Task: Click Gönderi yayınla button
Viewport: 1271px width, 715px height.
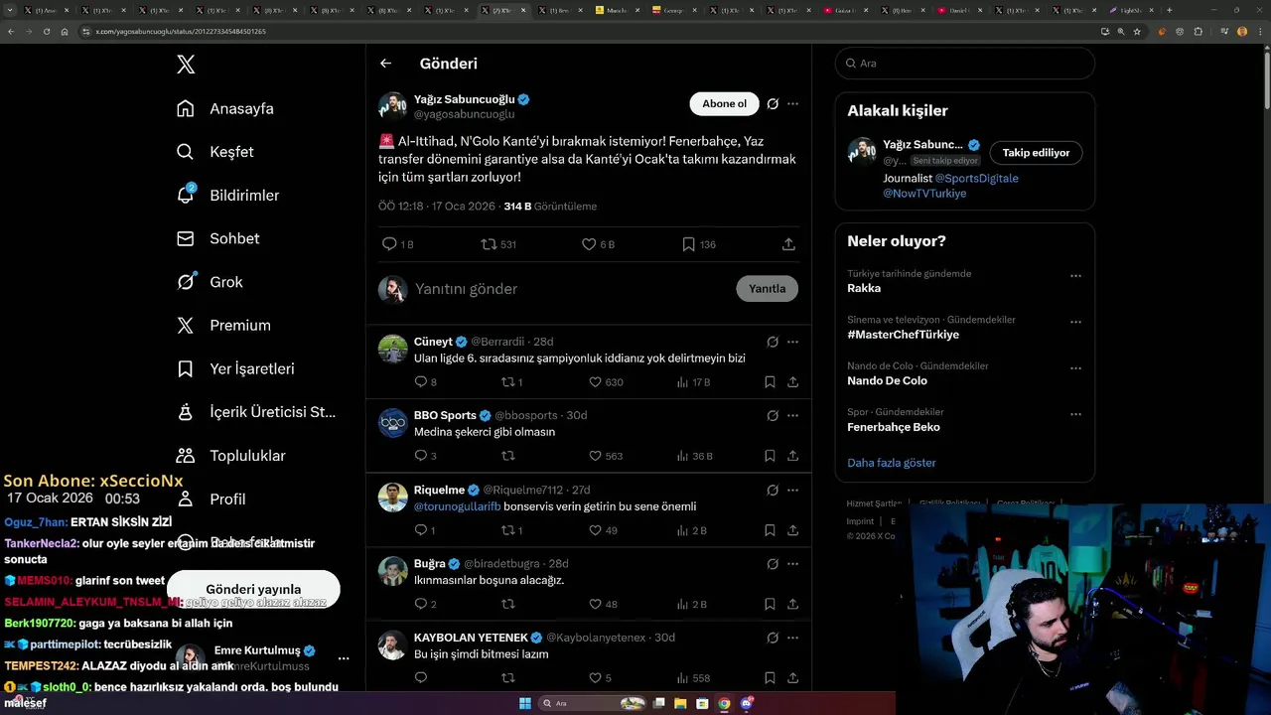Action: pos(253,590)
